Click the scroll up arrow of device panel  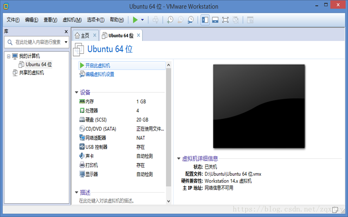(x=168, y=65)
